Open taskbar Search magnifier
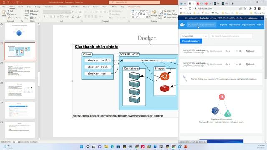267x150 pixels. (88, 147)
